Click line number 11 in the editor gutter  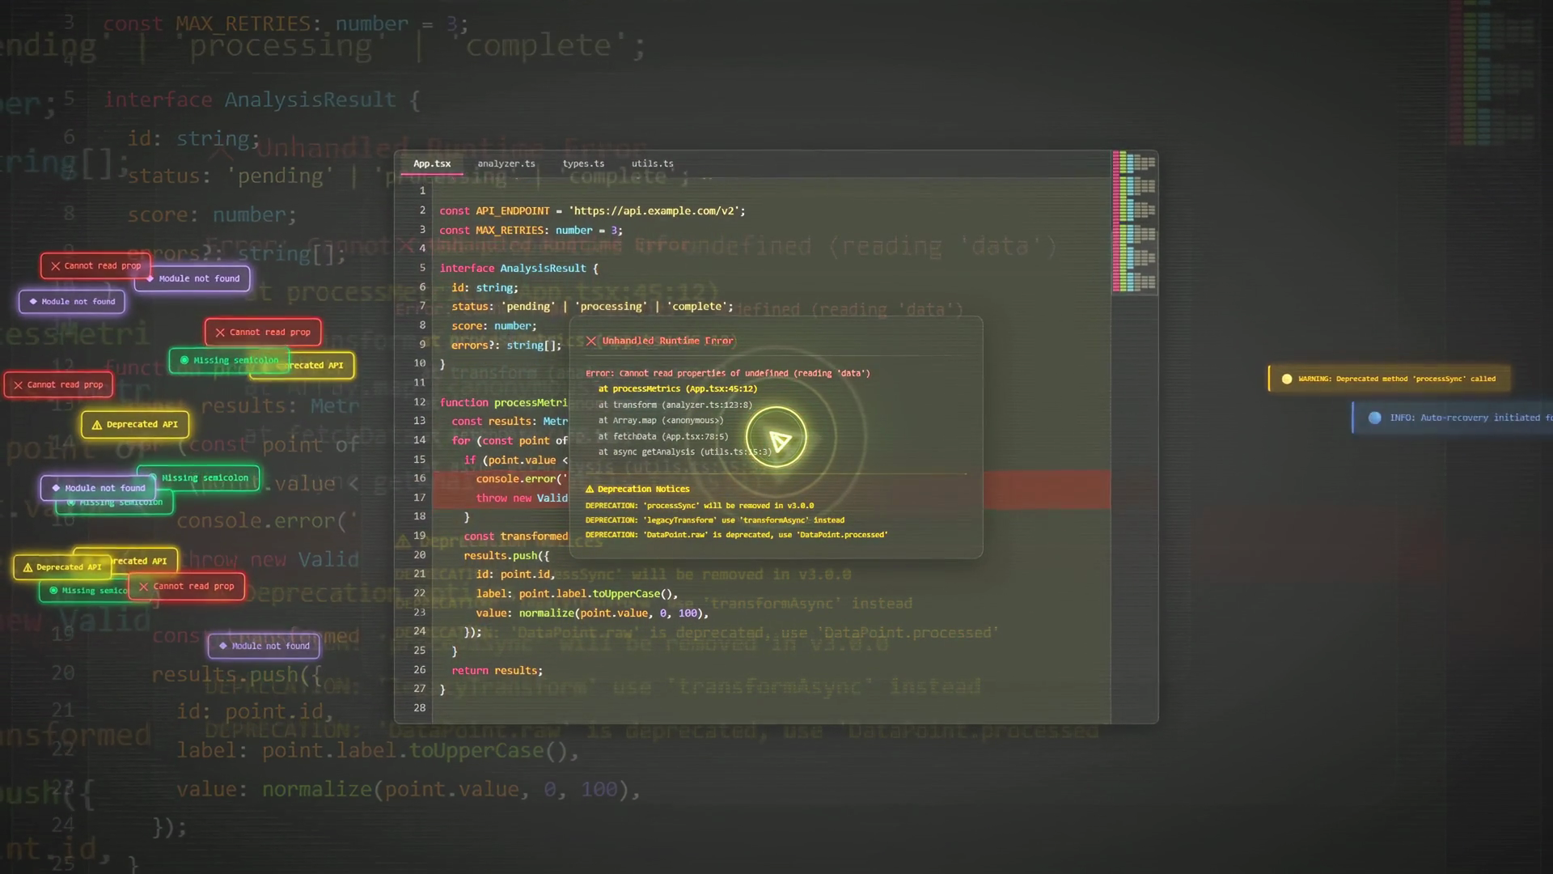pyautogui.click(x=419, y=383)
